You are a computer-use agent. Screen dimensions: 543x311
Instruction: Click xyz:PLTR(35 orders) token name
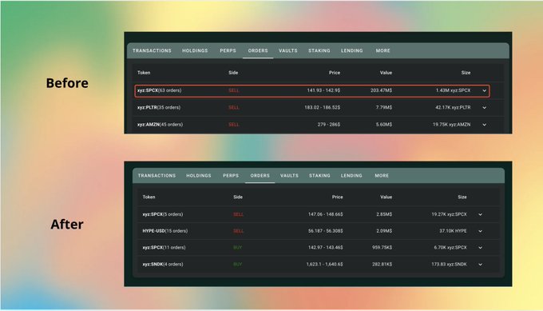159,107
